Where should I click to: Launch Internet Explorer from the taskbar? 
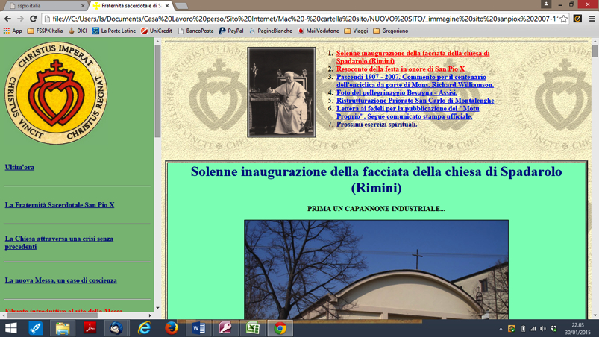(x=144, y=328)
